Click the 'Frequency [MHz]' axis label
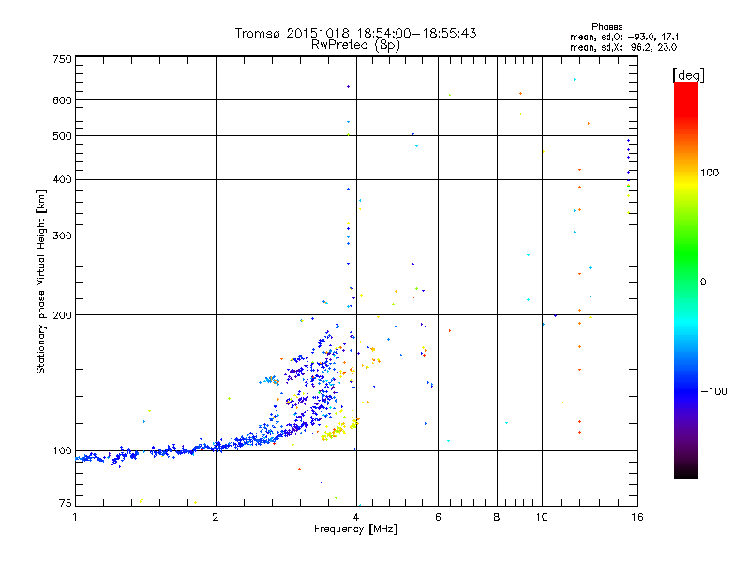This screenshot has width=750, height=563. (x=355, y=529)
